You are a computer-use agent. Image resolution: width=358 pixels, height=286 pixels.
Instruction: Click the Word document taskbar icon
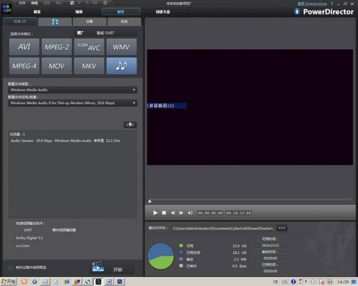109,282
